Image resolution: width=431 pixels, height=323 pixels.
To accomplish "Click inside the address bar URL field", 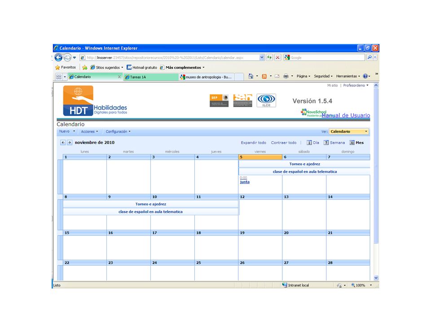I will (169, 58).
